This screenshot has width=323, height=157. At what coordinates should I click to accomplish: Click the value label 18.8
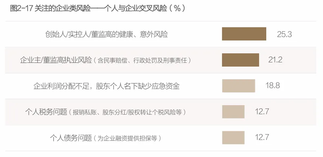pyautogui.click(x=273, y=85)
